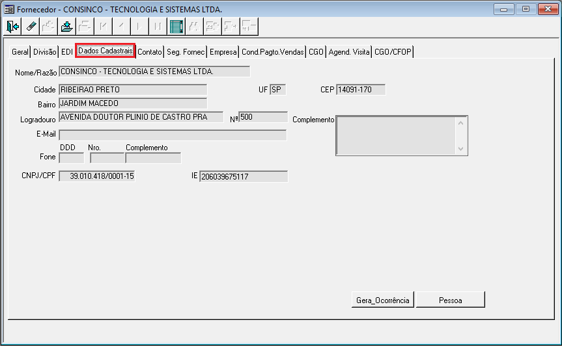Click the eraser clear icon

coord(31,27)
